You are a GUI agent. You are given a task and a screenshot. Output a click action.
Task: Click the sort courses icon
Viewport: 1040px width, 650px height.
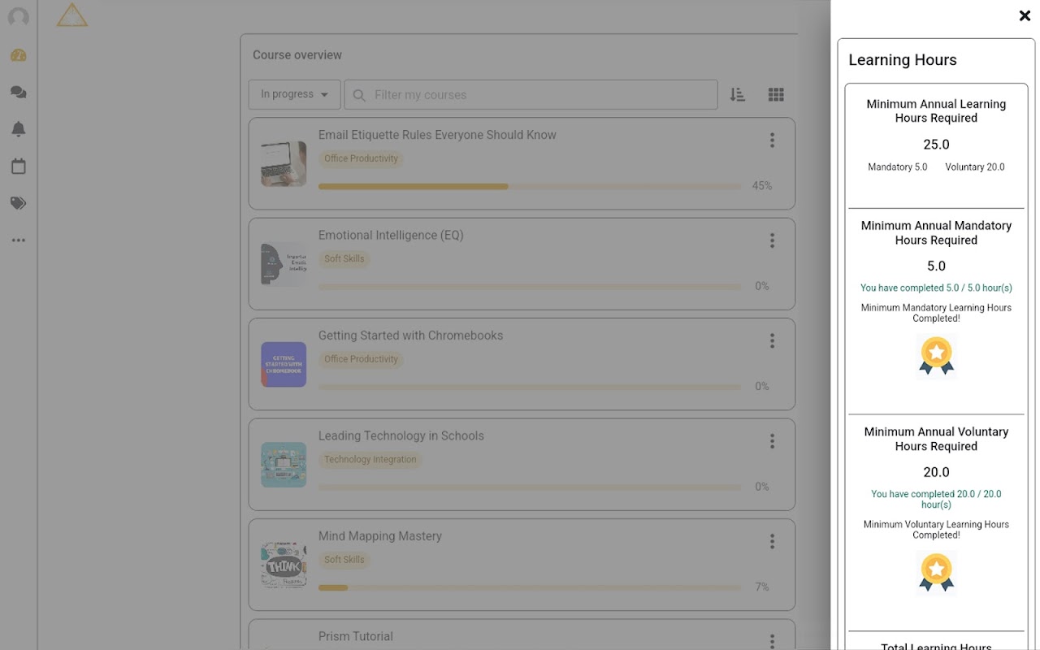click(737, 94)
